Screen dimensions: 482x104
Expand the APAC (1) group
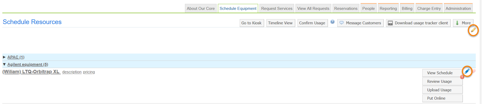pyautogui.click(x=16, y=57)
